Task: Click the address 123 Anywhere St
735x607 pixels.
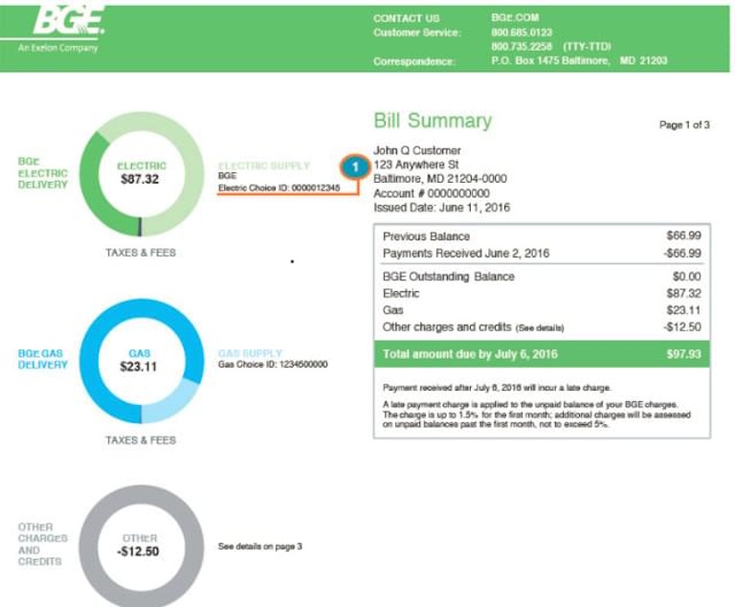Action: 415,165
